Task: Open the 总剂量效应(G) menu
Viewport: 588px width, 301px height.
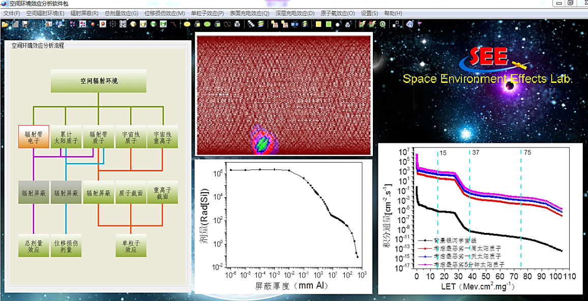Action: coord(121,13)
